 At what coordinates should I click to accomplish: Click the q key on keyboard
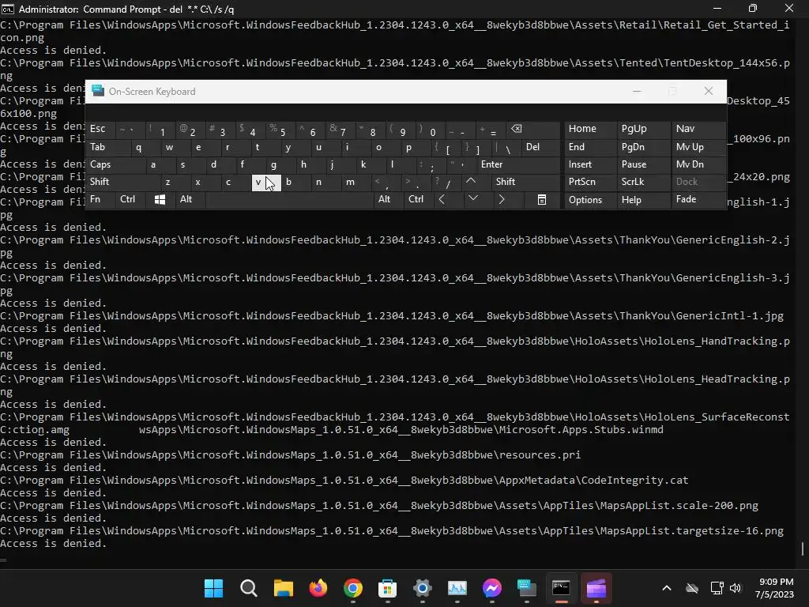(146, 147)
